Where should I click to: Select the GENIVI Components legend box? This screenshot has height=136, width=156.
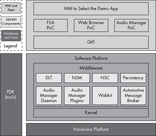(11, 21)
